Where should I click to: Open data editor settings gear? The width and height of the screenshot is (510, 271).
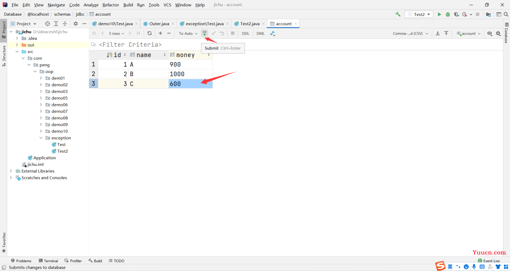[x=498, y=33]
